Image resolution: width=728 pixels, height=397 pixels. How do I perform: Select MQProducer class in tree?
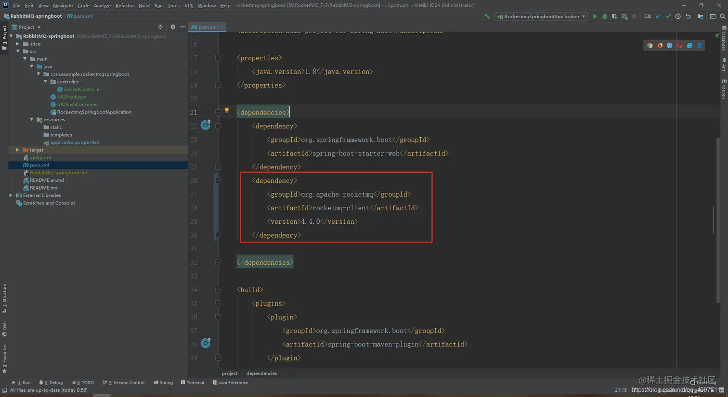(x=68, y=97)
